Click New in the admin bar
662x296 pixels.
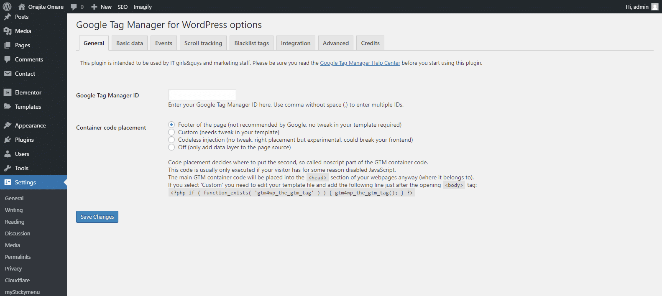coord(106,7)
